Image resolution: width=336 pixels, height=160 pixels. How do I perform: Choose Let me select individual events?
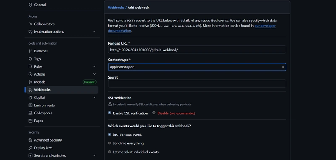[x=110, y=152]
